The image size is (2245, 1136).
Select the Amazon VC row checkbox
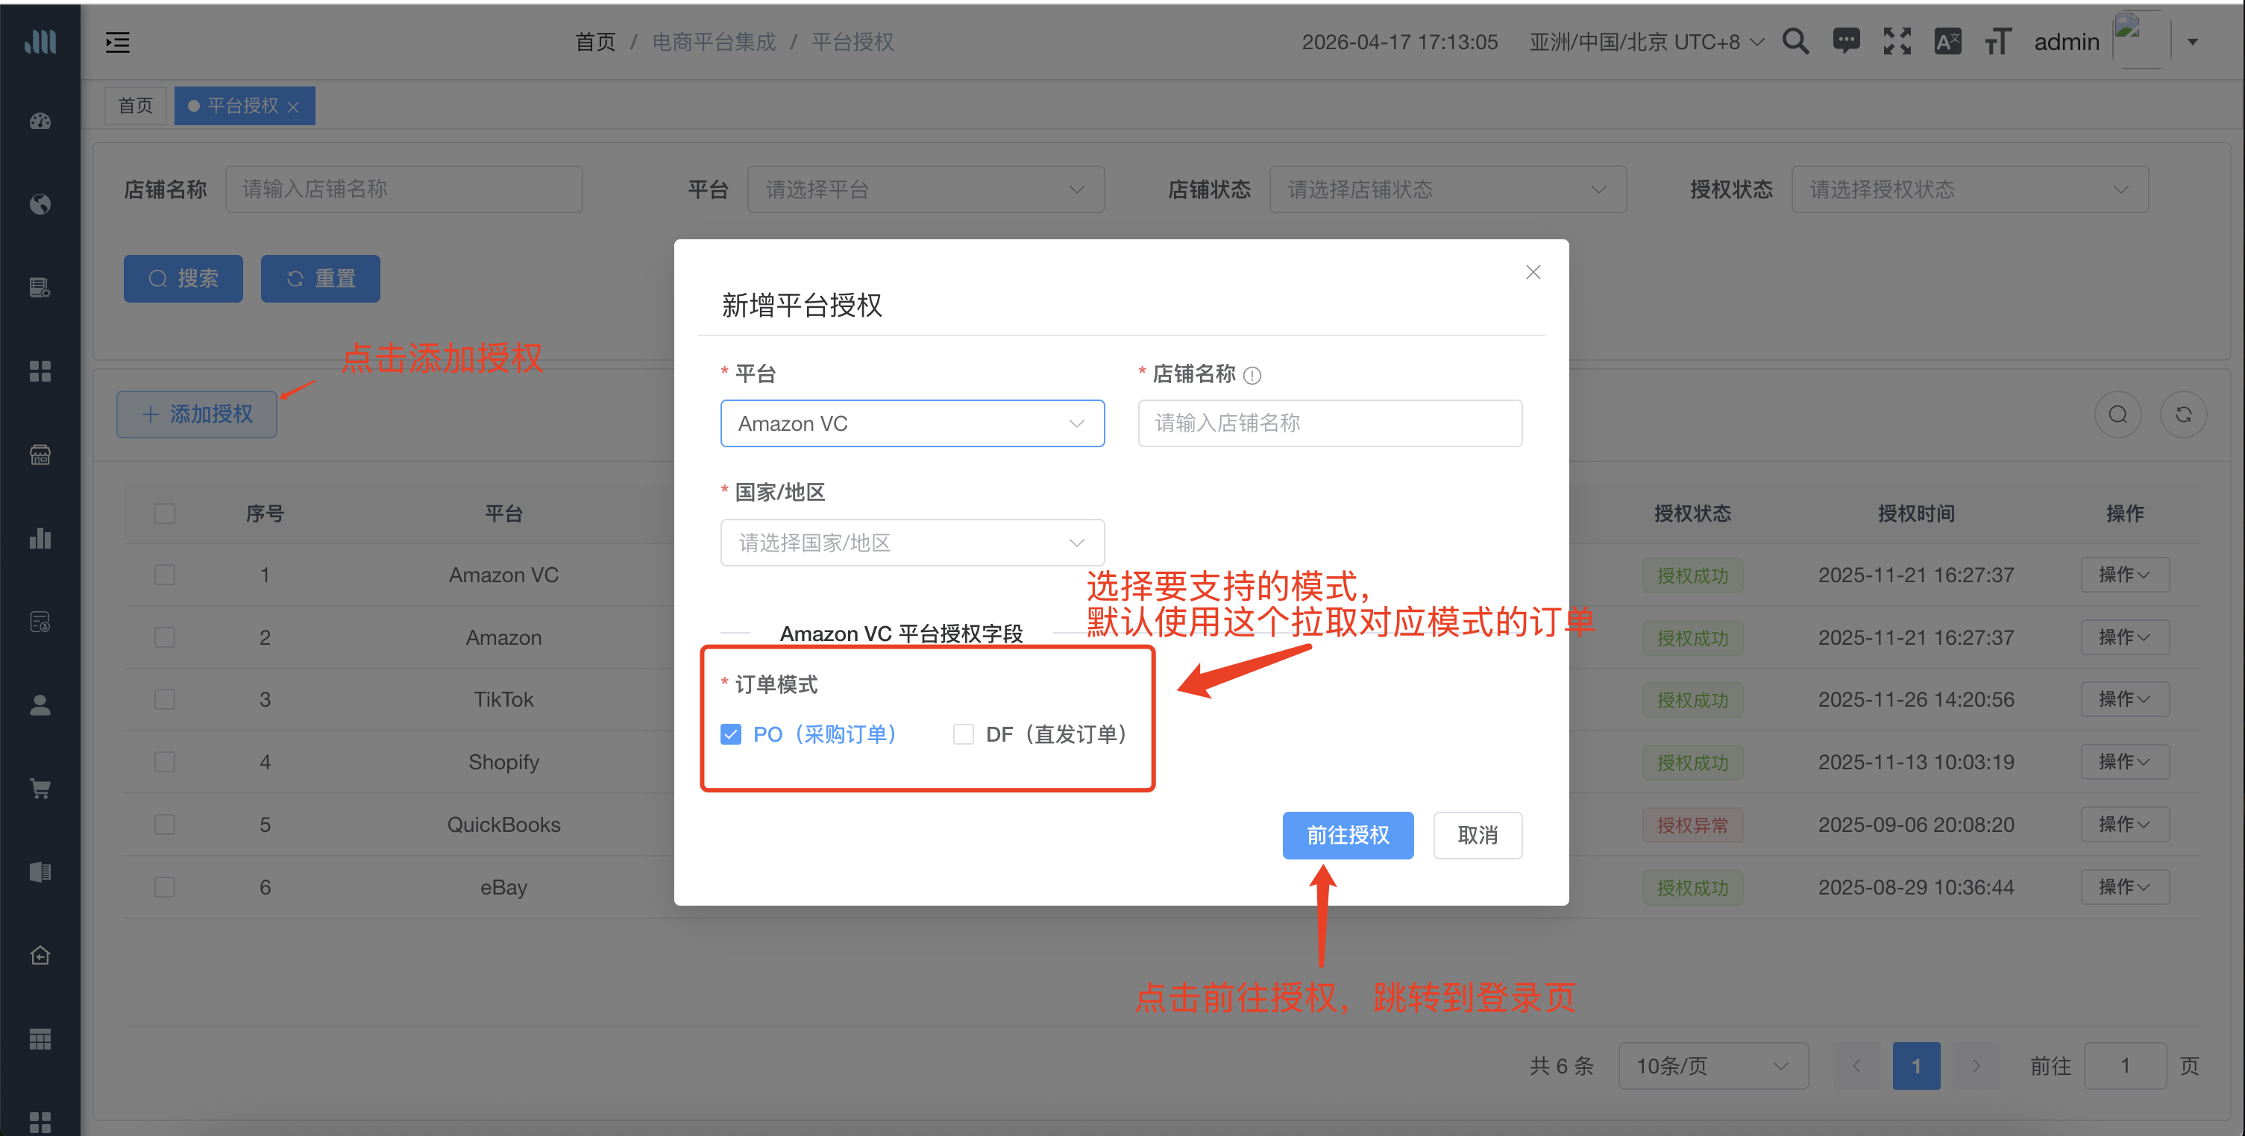(x=165, y=575)
